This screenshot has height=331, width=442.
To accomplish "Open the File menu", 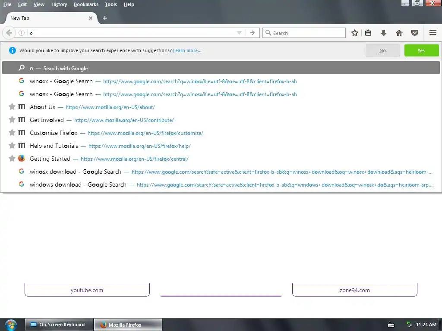I will pos(7,4).
